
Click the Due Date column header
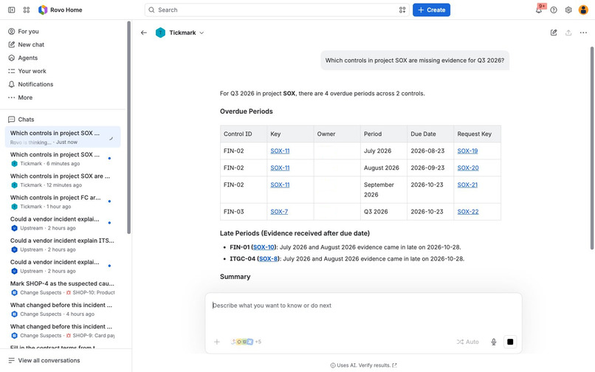tap(430, 134)
